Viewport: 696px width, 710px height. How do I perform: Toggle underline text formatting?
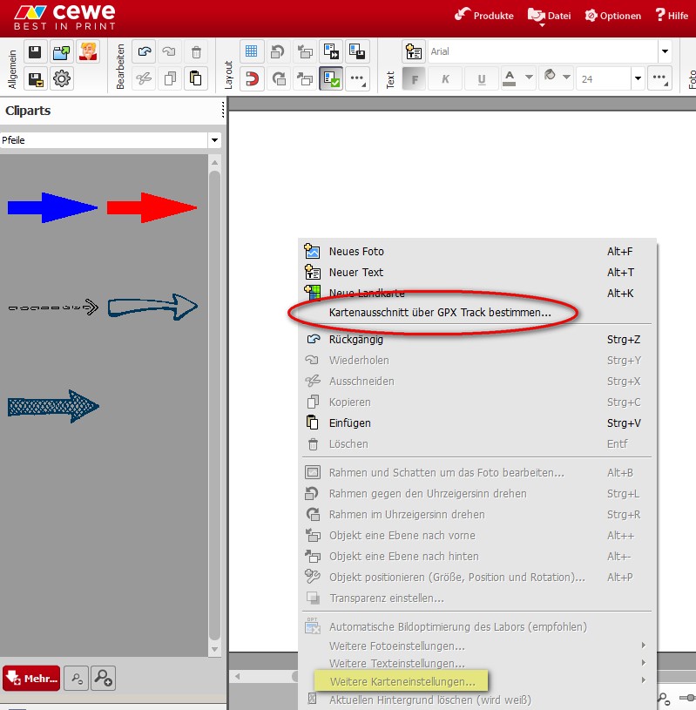click(x=481, y=79)
